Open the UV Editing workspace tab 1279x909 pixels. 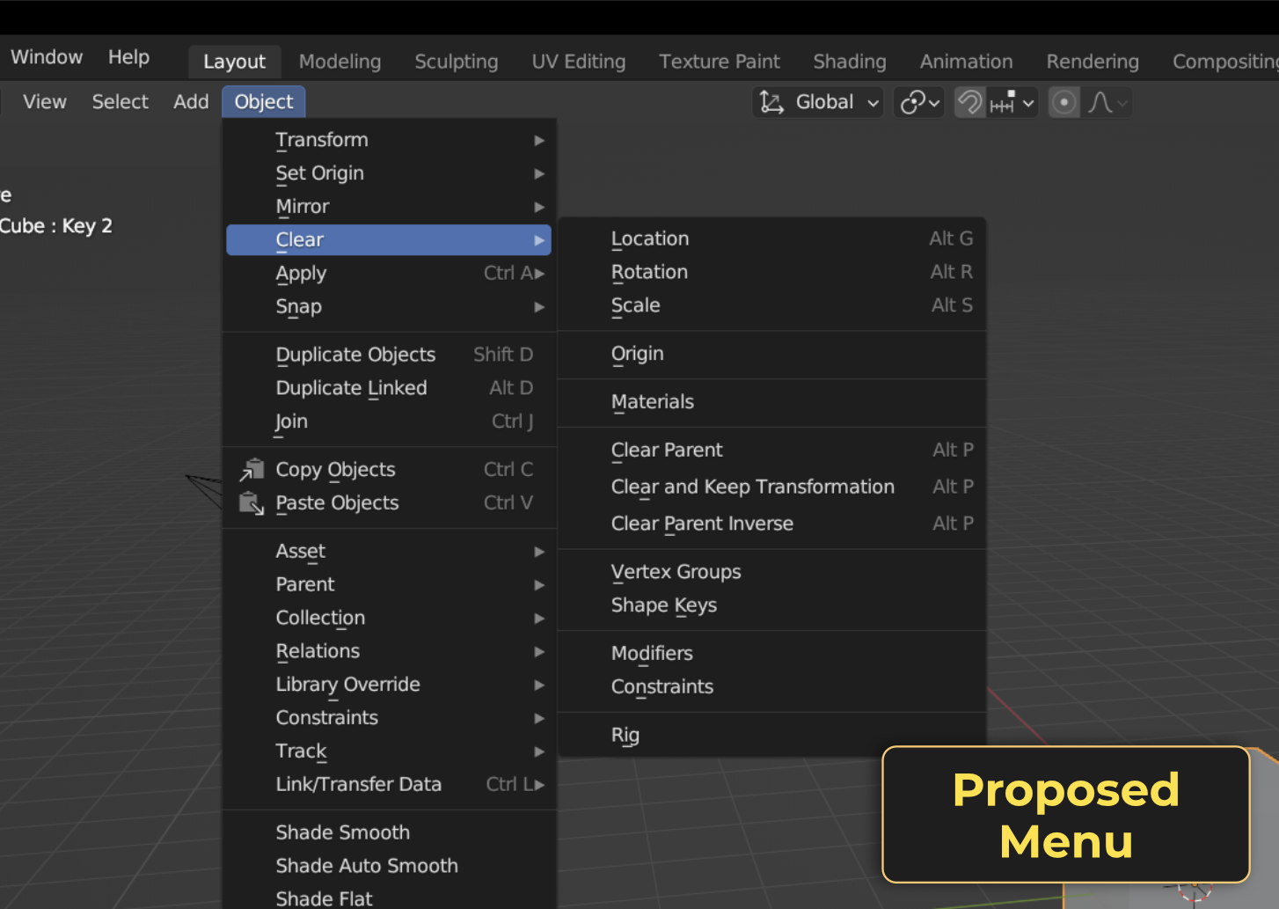pos(579,62)
